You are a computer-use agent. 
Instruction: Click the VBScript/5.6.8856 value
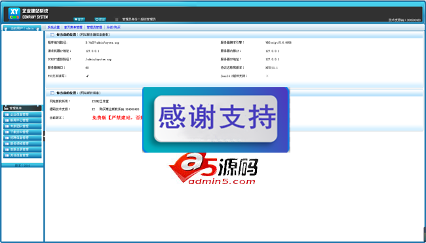coord(279,43)
